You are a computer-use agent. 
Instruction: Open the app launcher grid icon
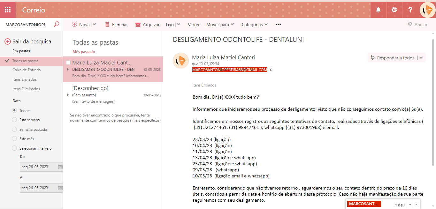8,10
